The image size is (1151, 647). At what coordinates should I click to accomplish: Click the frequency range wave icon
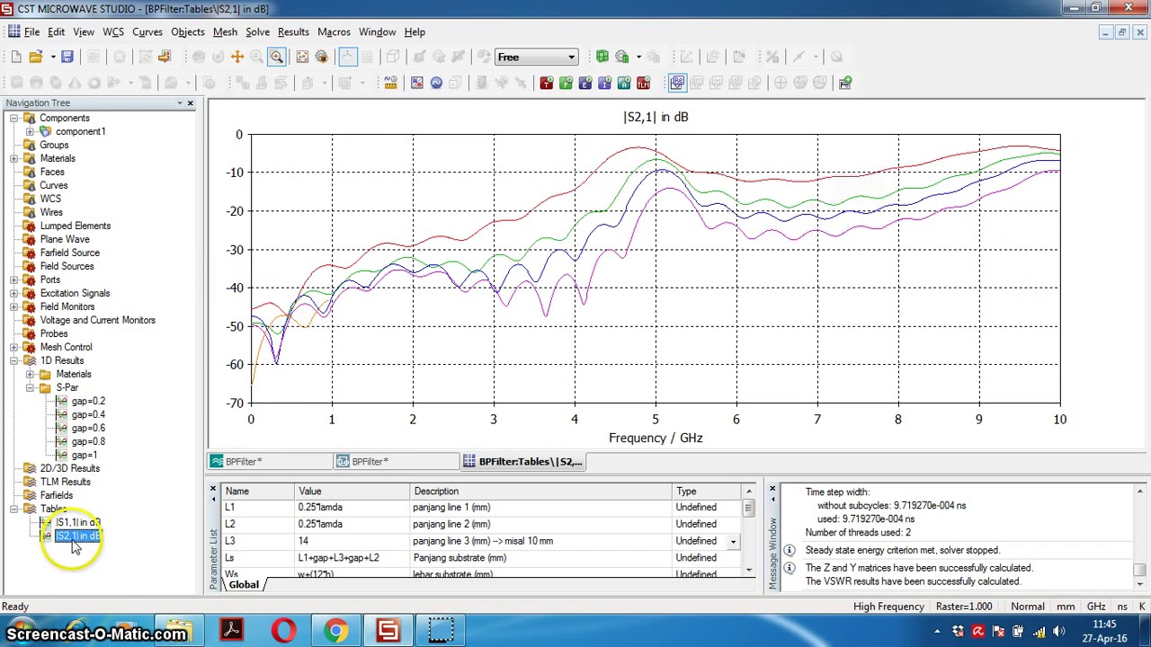pyautogui.click(x=436, y=83)
